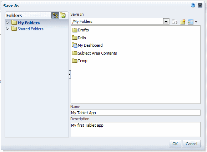Show the favorites folders icon

63,15
